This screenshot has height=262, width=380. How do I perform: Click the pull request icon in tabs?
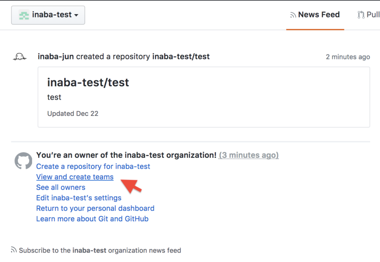[361, 15]
